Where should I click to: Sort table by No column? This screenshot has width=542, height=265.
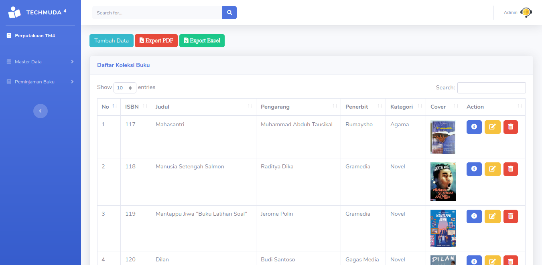(x=109, y=107)
